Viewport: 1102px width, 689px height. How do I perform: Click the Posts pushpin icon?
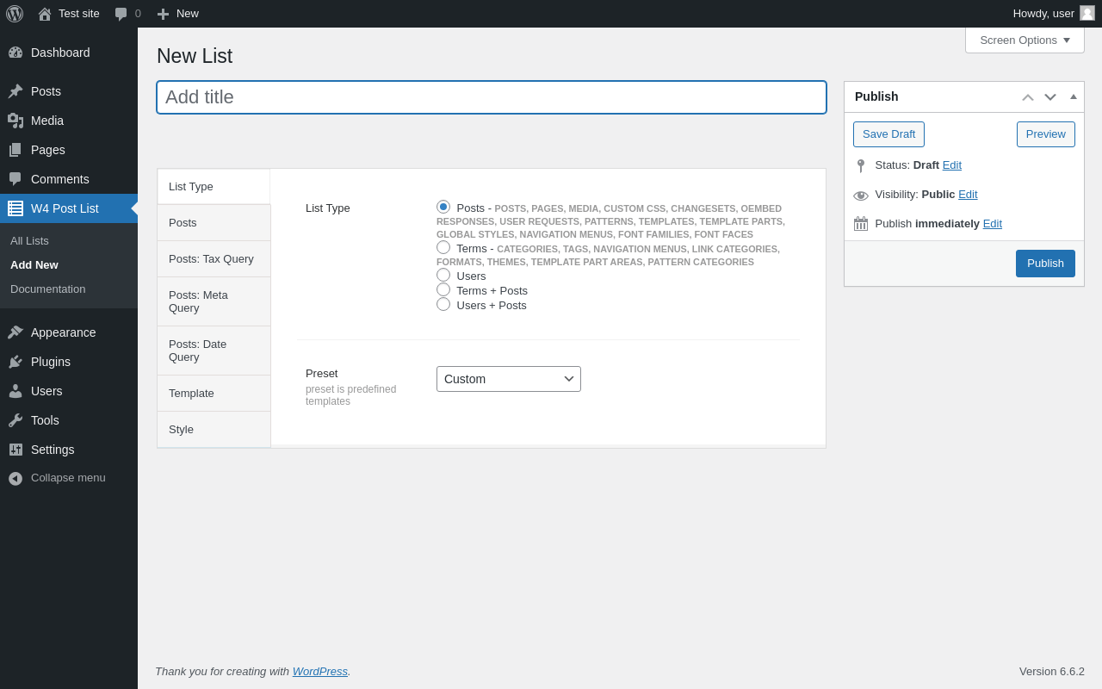point(15,91)
